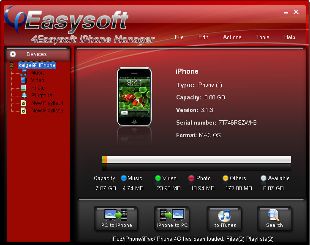The height and width of the screenshot is (245, 310).
Task: Open the Ringtone category in tree
Action: (42, 96)
